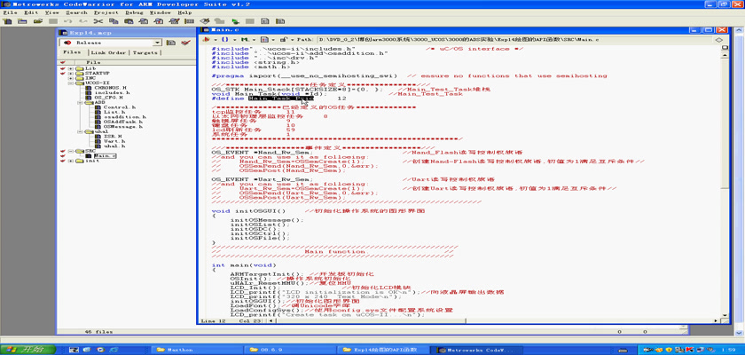Switch to the Files tab
This screenshot has width=745, height=355.
click(72, 52)
